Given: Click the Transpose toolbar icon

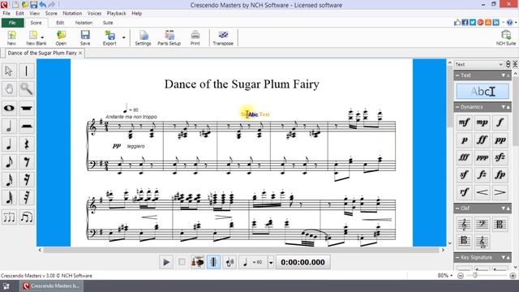Looking at the screenshot, I should coord(223,38).
